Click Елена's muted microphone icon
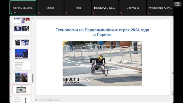Image resolution: width=183 pixels, height=103 pixels. coord(39,13)
